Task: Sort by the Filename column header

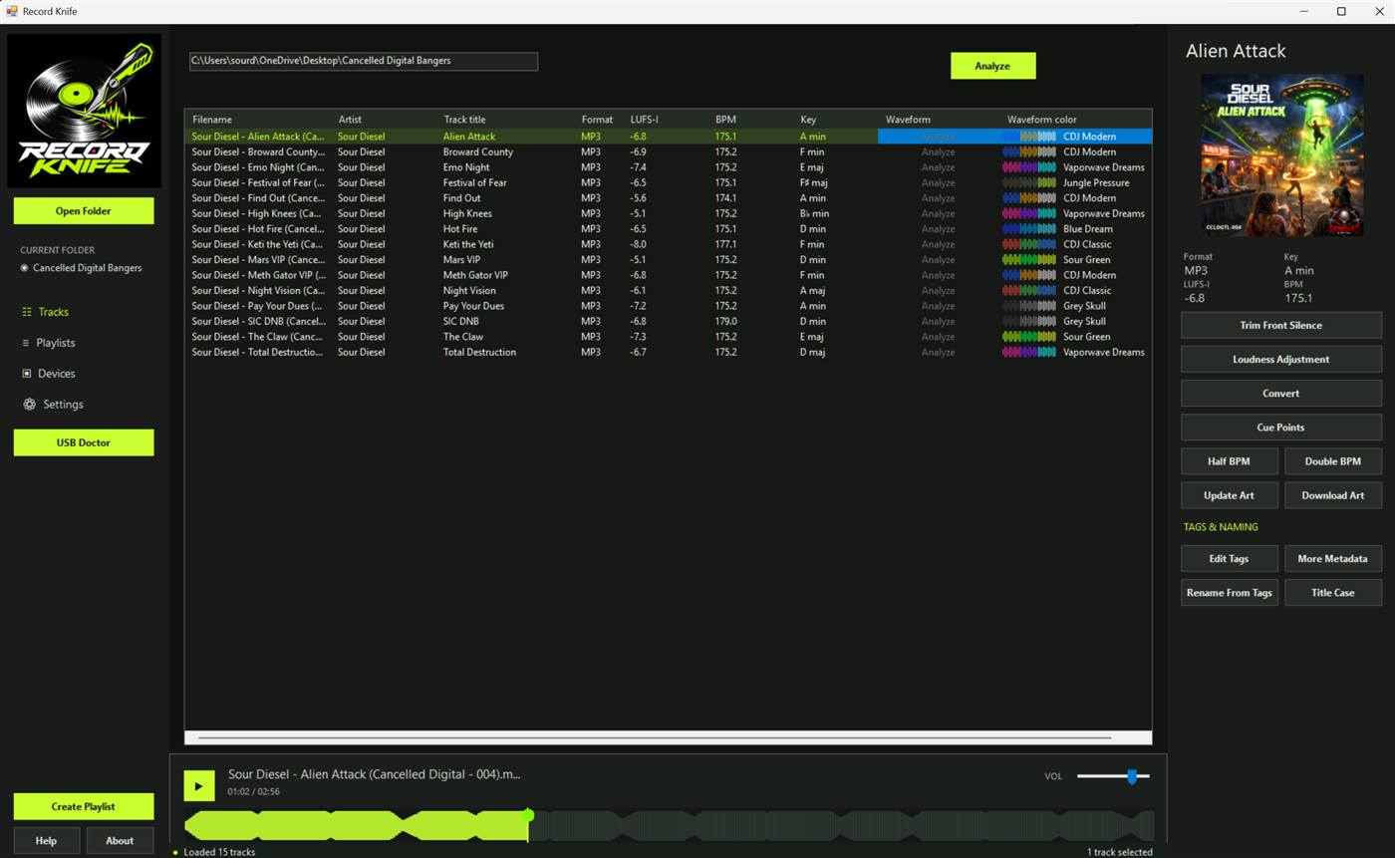Action: 211,120
